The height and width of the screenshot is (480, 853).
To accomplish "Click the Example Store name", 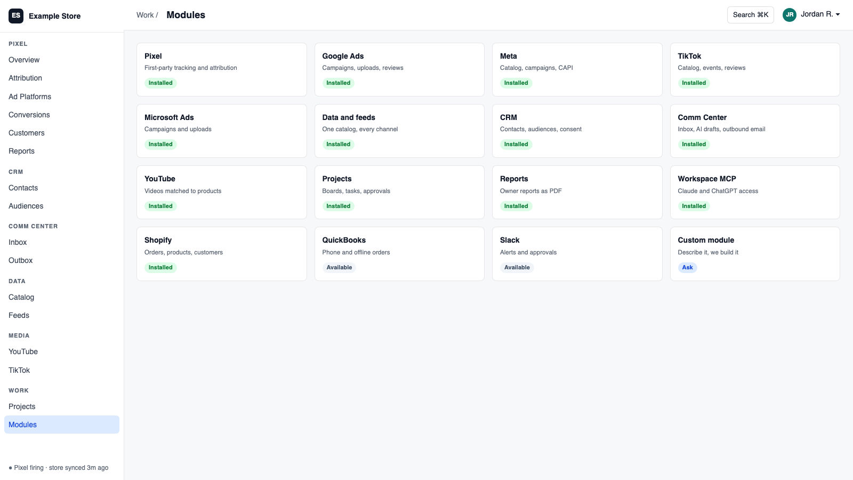I will pos(55,16).
